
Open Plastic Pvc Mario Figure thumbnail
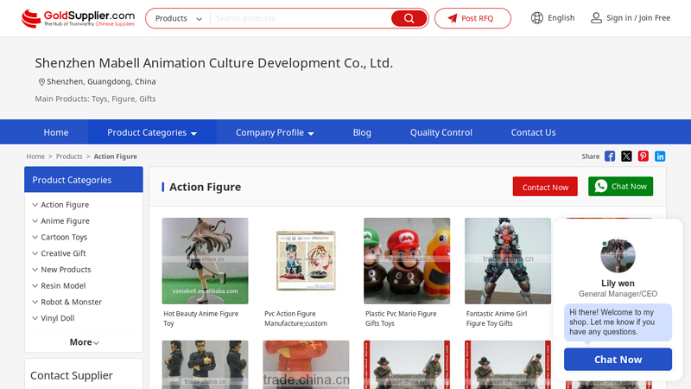click(407, 261)
